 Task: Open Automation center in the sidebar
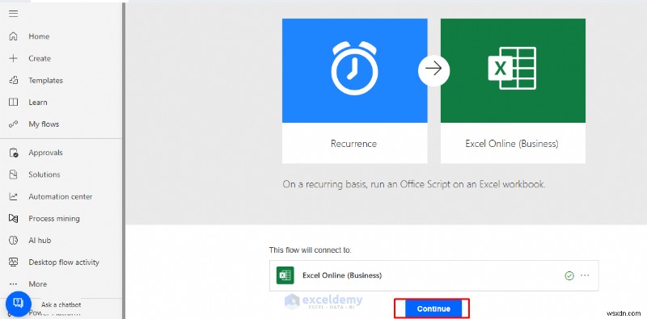(x=61, y=196)
